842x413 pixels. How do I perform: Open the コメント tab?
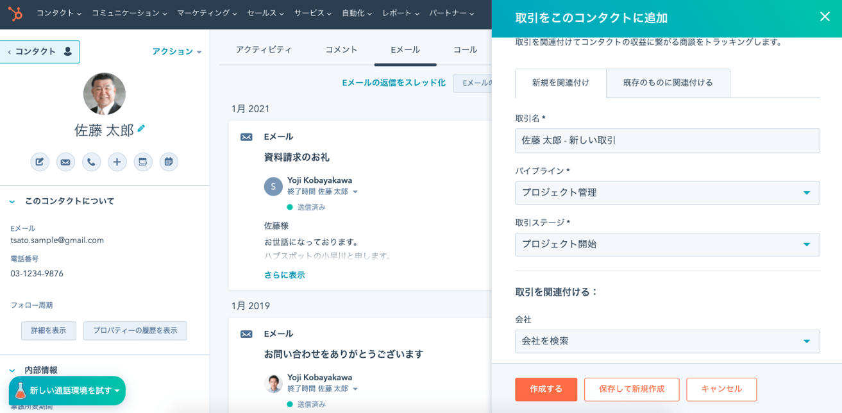tap(341, 49)
